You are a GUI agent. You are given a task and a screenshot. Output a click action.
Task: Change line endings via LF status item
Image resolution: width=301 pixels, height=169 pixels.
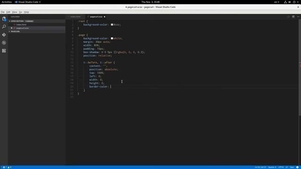click(x=286, y=167)
